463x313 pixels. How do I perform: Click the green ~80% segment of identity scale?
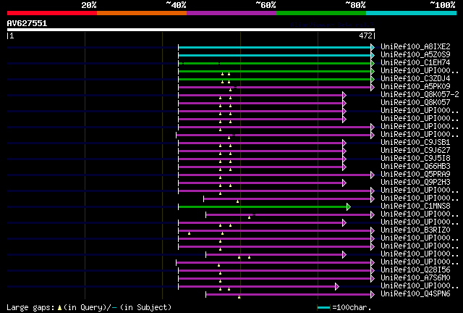click(x=321, y=13)
